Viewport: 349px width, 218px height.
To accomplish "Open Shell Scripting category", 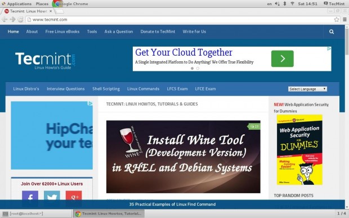I will 106,89.
